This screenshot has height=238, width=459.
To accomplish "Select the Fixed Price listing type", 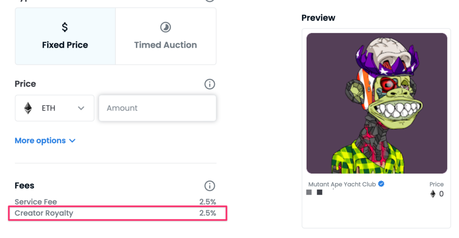I will pyautogui.click(x=65, y=36).
